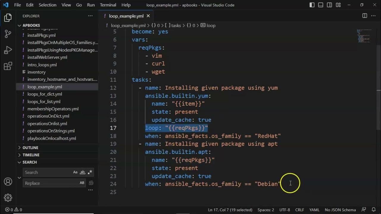Toggle Match Whole Word in search
The image size is (381, 214).
pos(83,172)
